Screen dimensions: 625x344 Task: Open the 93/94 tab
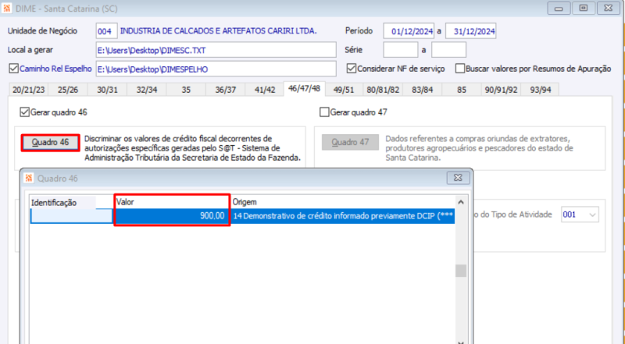pos(541,90)
